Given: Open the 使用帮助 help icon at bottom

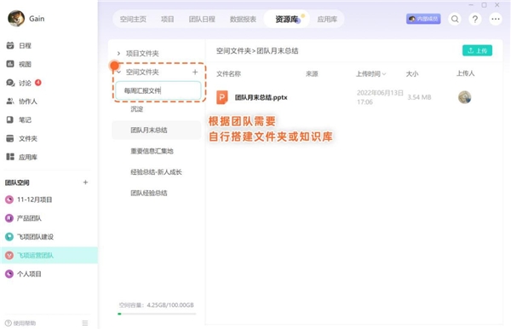Looking at the screenshot, I should coord(9,323).
